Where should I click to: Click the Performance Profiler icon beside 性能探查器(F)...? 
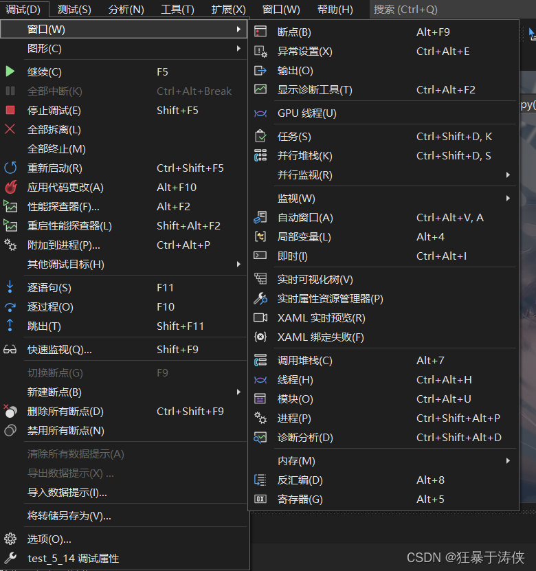(10, 206)
